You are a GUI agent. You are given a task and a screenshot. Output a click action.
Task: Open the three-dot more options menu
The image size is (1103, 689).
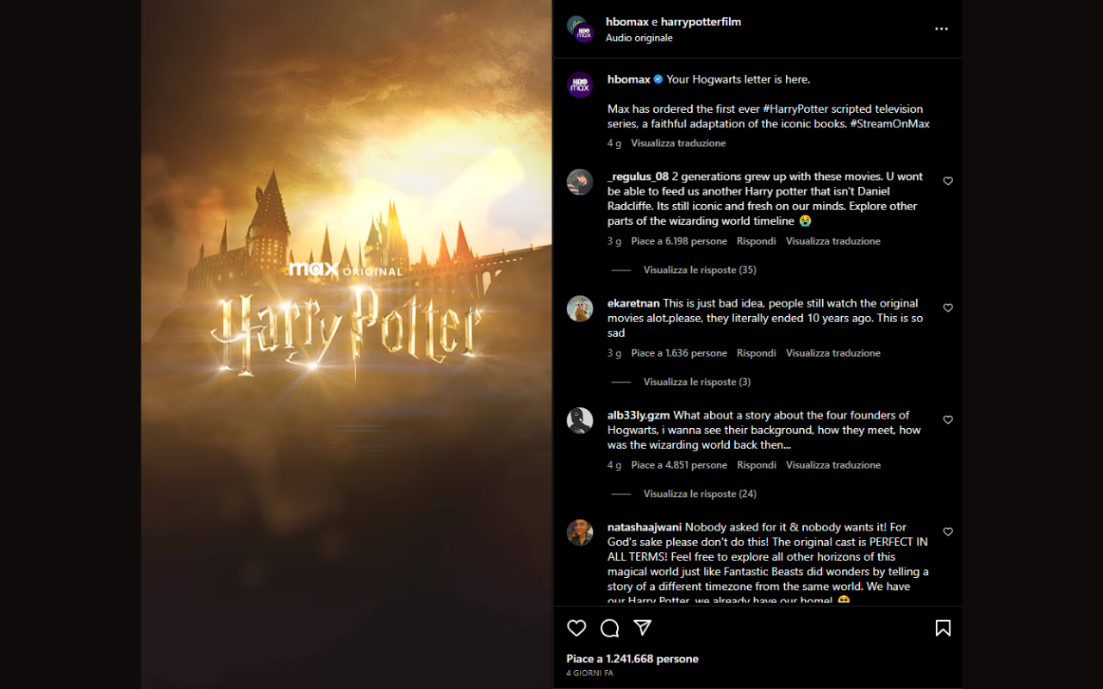941,28
